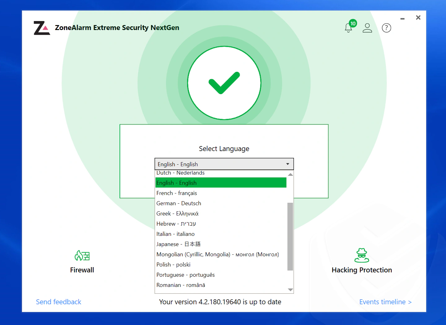This screenshot has width=446, height=325.
Task: Click the Firewall label
Action: point(82,270)
